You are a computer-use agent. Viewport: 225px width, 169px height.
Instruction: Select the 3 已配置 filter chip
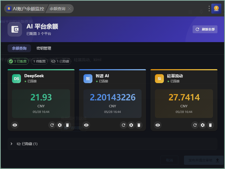pos(18,61)
